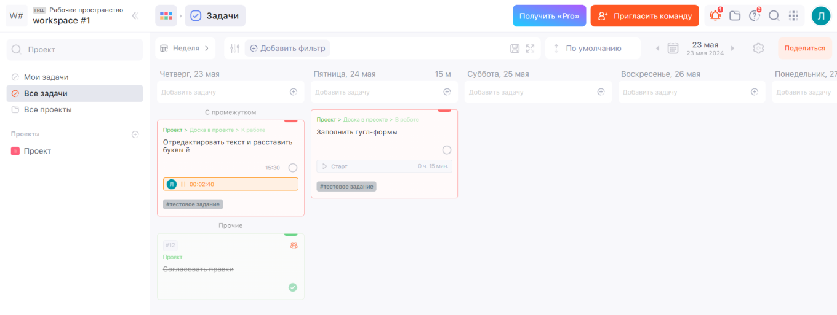Uncheck completed Согласовать правки task
Screen dimensions: 837x315
293,287
